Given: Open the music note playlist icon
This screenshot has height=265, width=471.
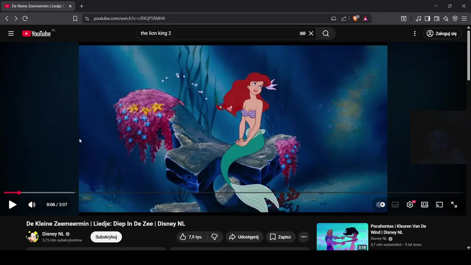Looking at the screenshot, I should (x=418, y=18).
